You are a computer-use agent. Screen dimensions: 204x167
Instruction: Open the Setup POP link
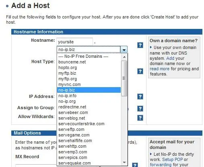pos(173,159)
